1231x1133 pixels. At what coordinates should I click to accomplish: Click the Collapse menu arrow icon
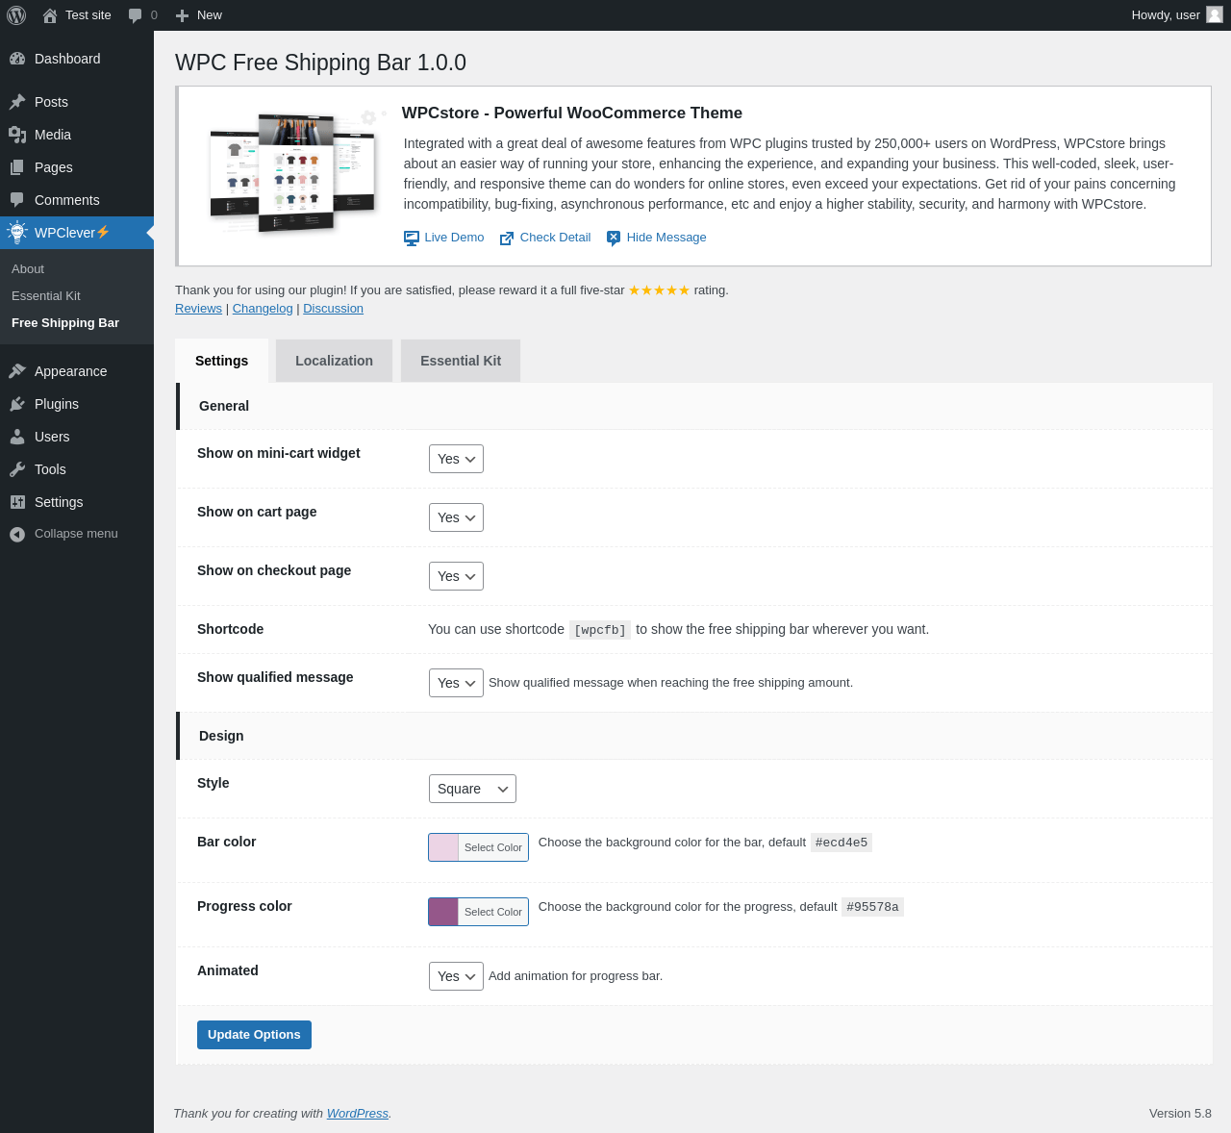[x=17, y=535]
